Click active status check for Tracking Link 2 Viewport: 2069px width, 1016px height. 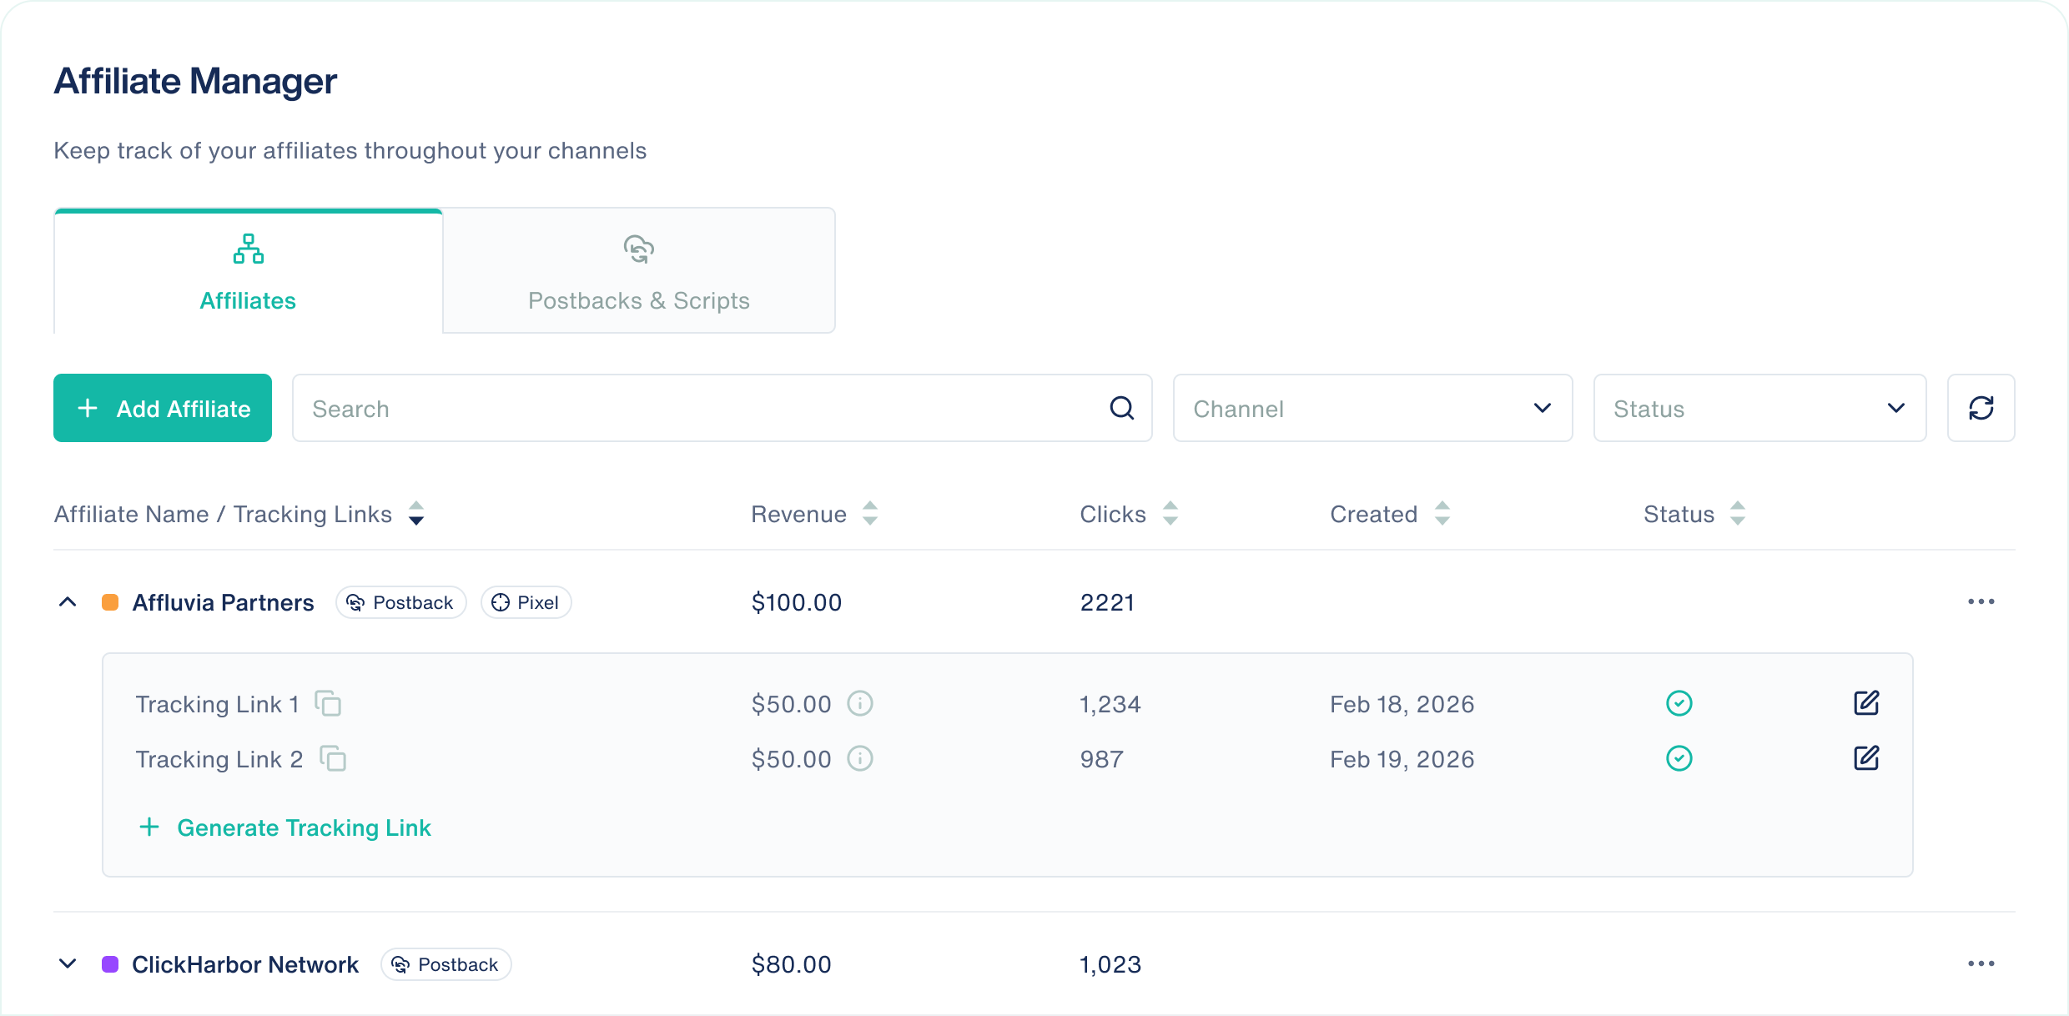(1679, 758)
